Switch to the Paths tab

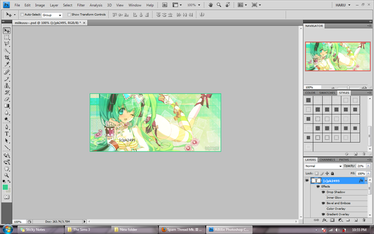(344, 160)
